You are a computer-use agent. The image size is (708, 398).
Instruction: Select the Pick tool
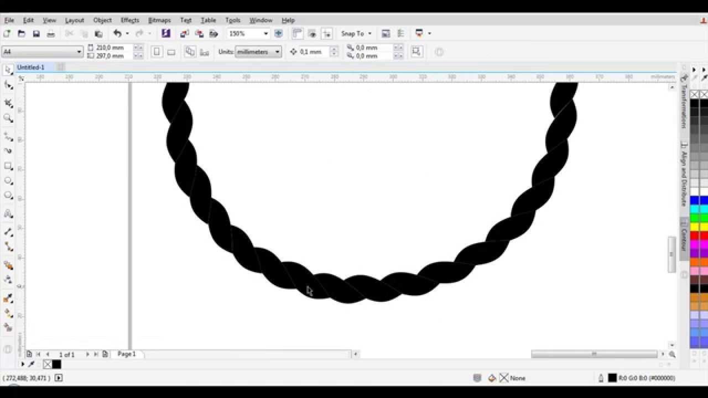click(8, 69)
